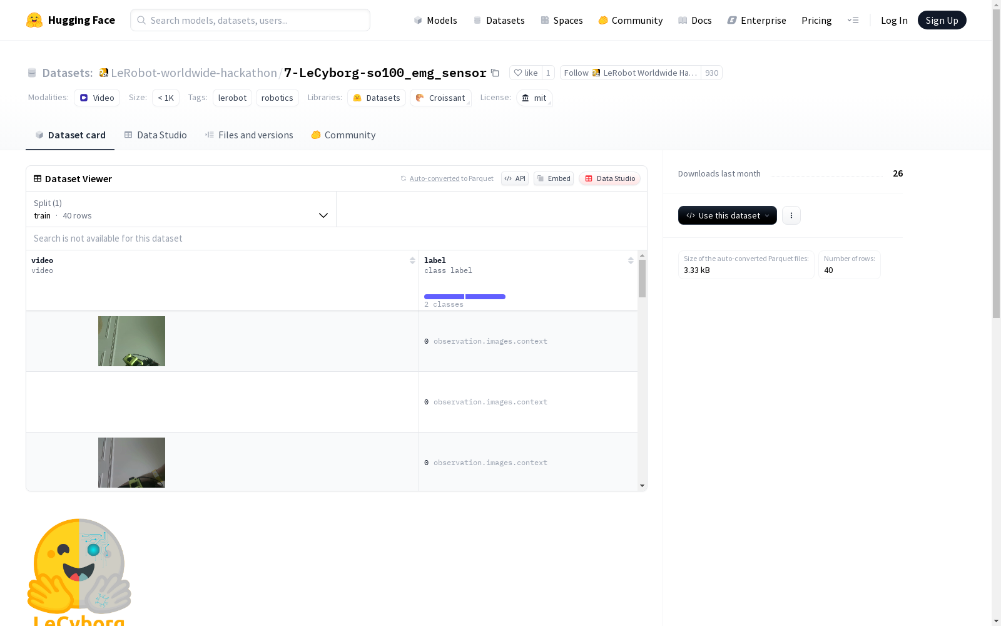1001x626 pixels.
Task: Click the dataset viewer scroll-down arrow
Action: click(642, 486)
